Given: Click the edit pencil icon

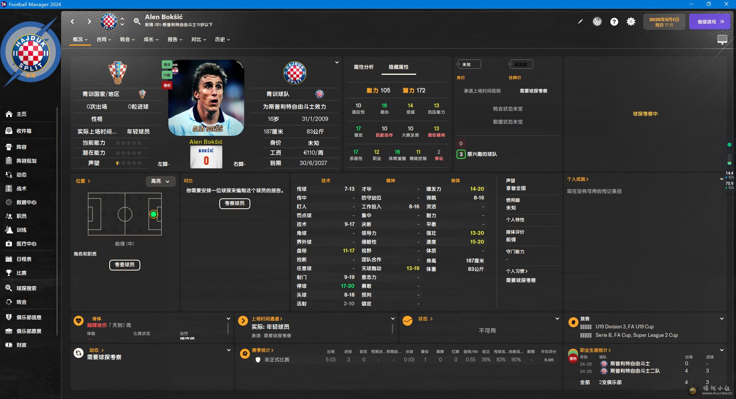Looking at the screenshot, I should click(580, 21).
